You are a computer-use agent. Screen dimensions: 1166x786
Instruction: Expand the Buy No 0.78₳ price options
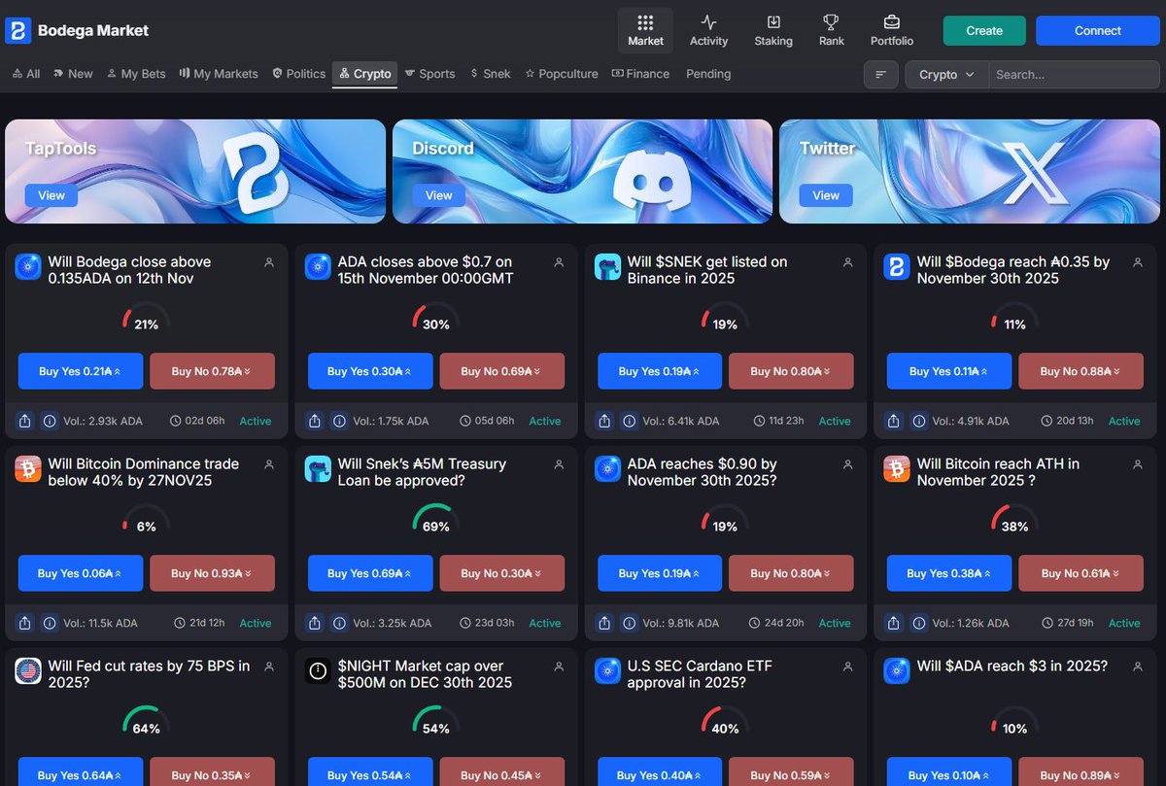coord(248,371)
